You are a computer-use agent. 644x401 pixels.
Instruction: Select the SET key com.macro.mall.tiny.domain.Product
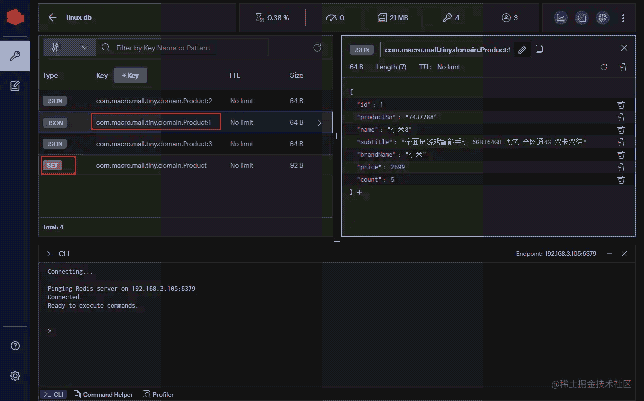pyautogui.click(x=151, y=165)
